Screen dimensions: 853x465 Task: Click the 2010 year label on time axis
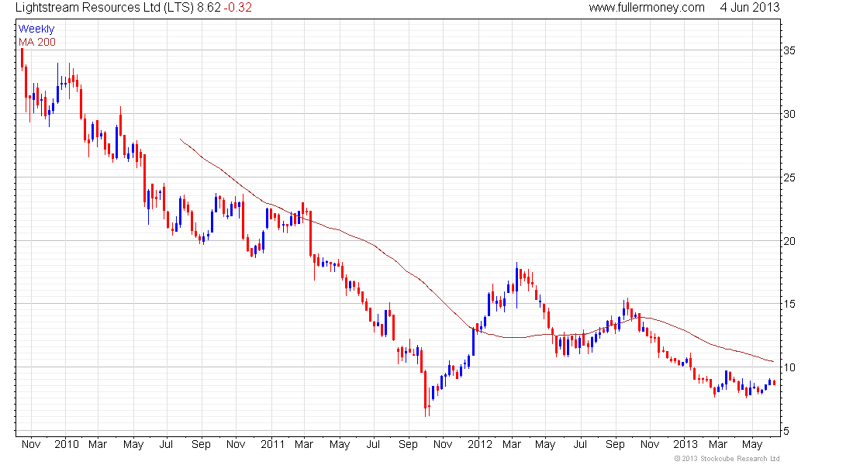(x=67, y=444)
